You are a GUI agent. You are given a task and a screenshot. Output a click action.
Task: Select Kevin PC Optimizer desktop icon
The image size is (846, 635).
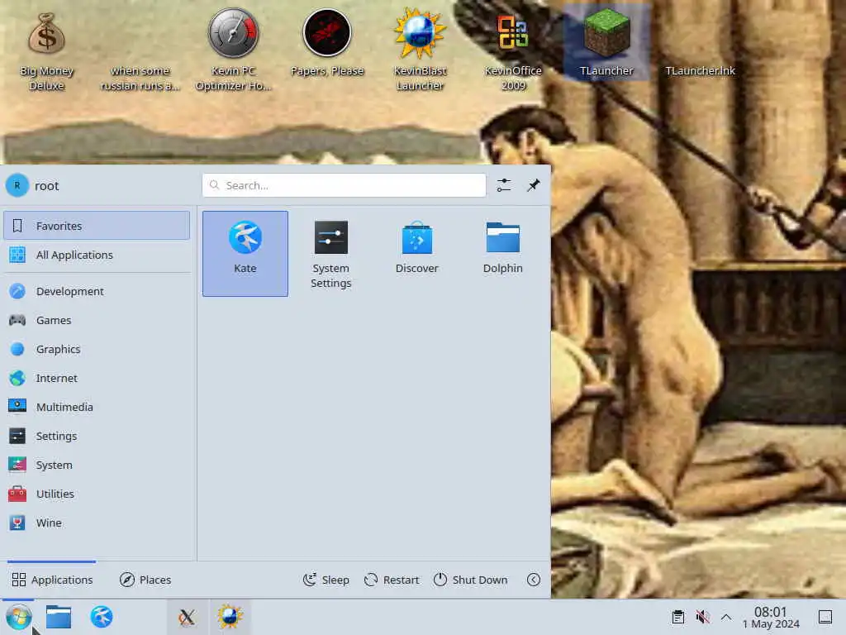(x=233, y=50)
